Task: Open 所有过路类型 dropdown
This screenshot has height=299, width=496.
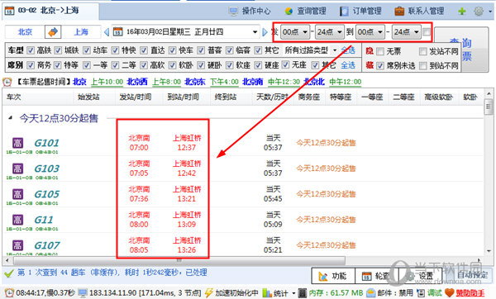Action: [x=311, y=50]
